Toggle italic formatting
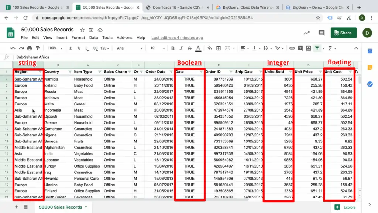378x213 pixels. click(181, 48)
